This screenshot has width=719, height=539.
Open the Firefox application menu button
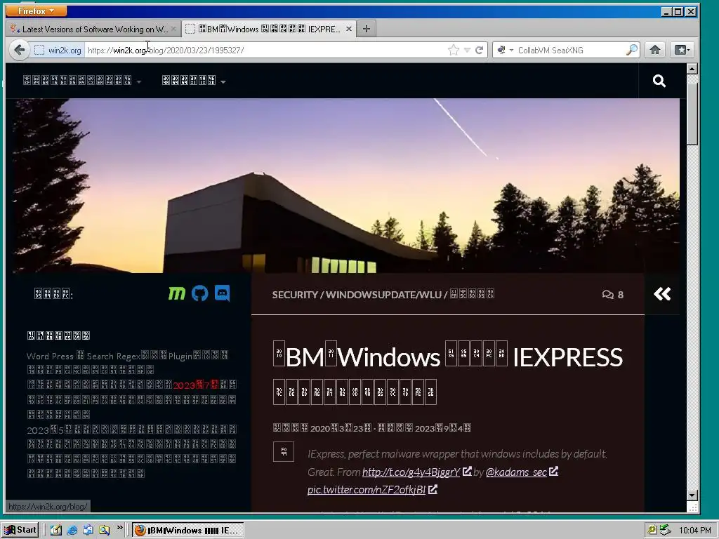[37, 11]
